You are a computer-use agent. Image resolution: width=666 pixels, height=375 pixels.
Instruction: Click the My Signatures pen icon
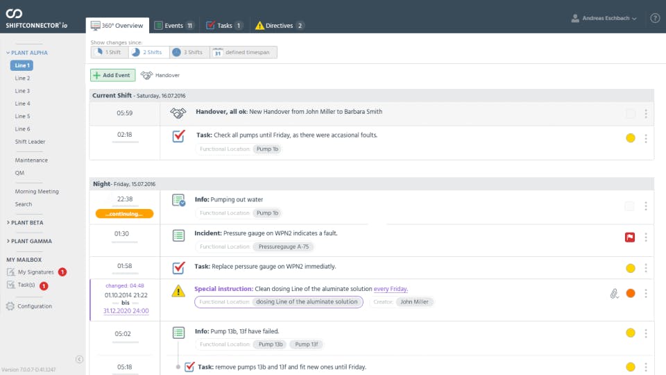[x=11, y=272]
